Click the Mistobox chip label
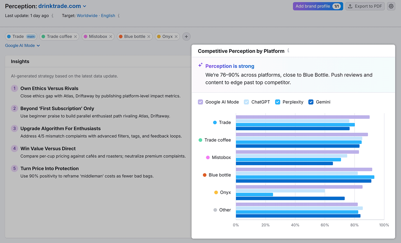 [x=98, y=36]
